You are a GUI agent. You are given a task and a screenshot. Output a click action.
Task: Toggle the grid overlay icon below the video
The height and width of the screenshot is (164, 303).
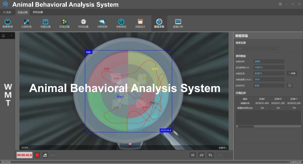click(x=193, y=155)
